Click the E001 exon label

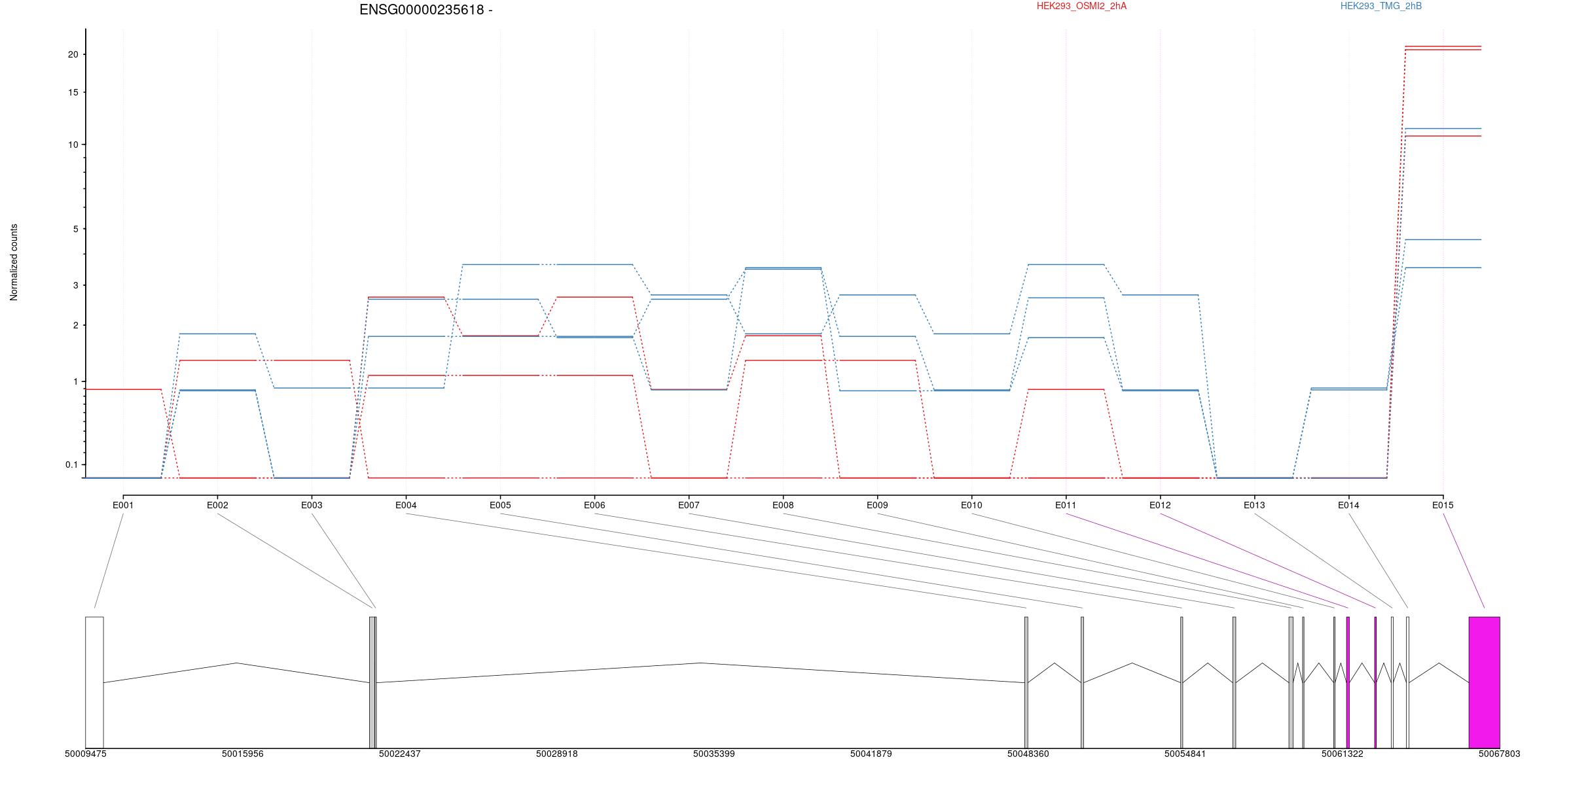pos(123,505)
